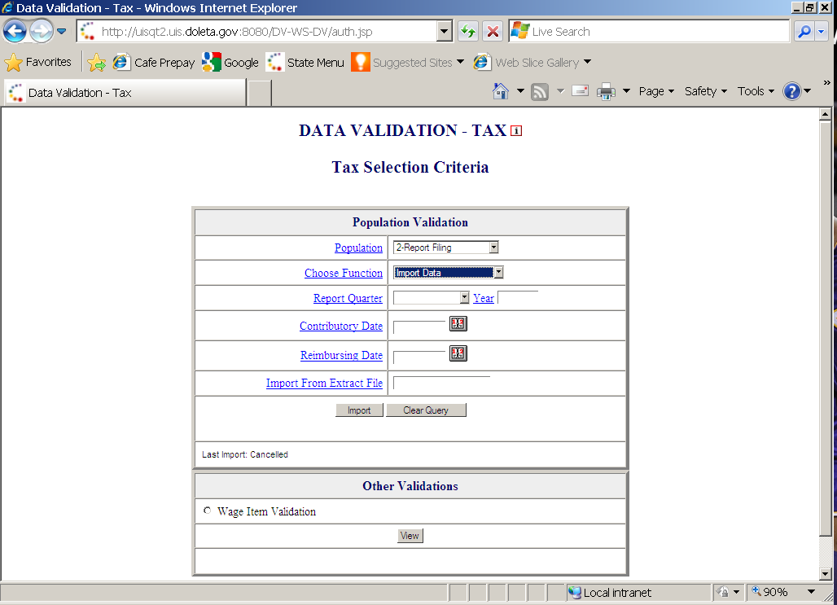
Task: Click the Home toolbar icon
Action: (500, 91)
